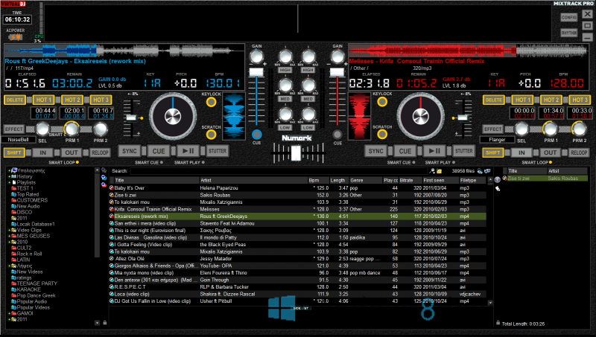This screenshot has width=596, height=337.
Task: Sort the song list by First seen column
Action: pos(440,180)
